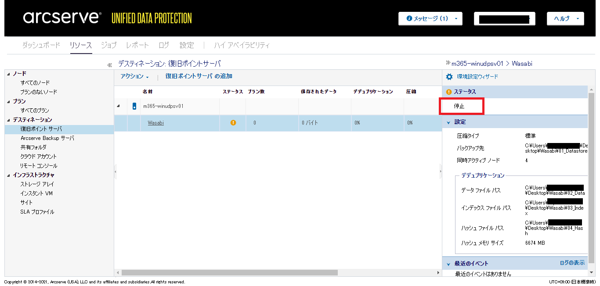This screenshot has height=286, width=600.
Task: Select すべてのプラン in the tree
Action: 35,111
